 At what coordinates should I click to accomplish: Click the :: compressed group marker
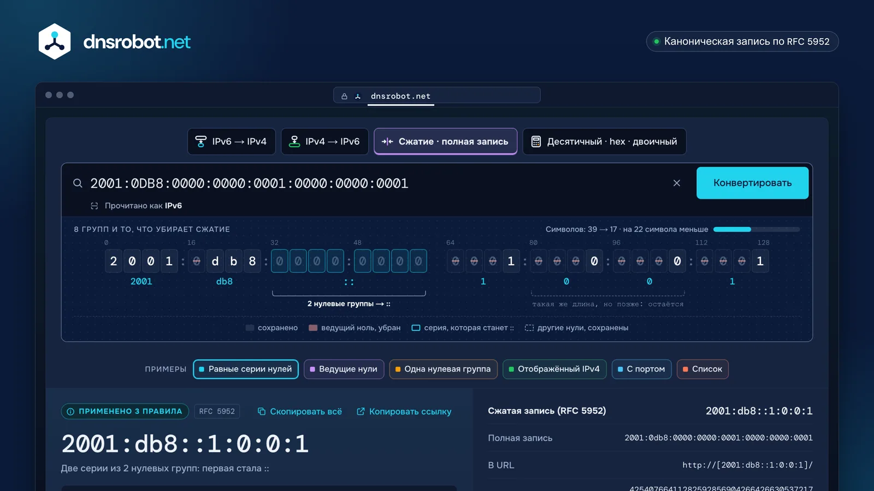tap(349, 282)
